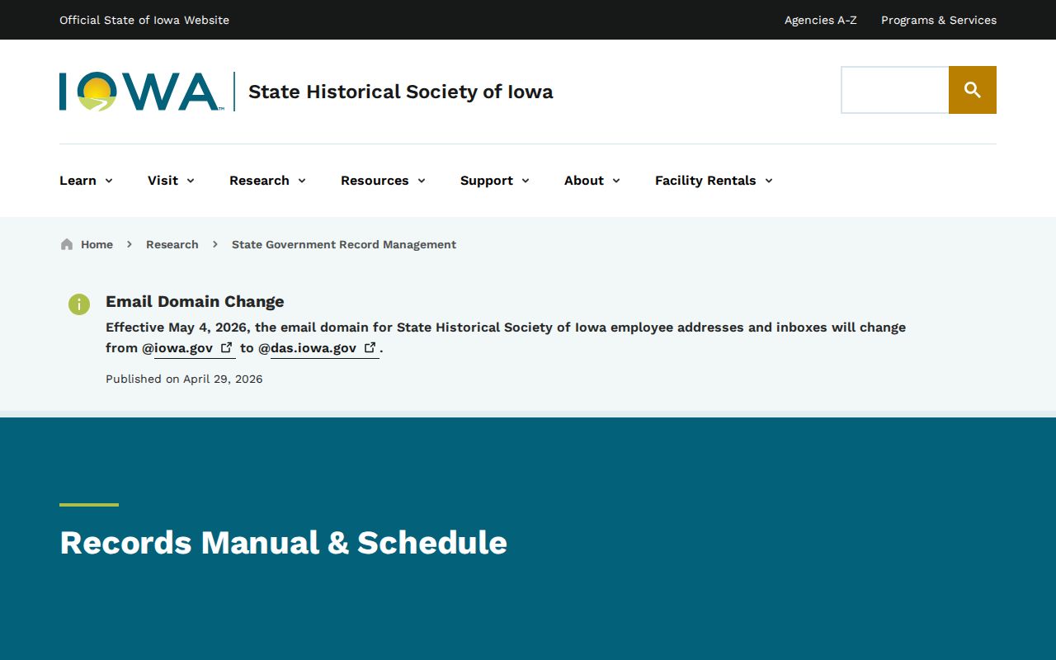The height and width of the screenshot is (660, 1056).
Task: Open the Visit dropdown menu
Action: point(172,181)
